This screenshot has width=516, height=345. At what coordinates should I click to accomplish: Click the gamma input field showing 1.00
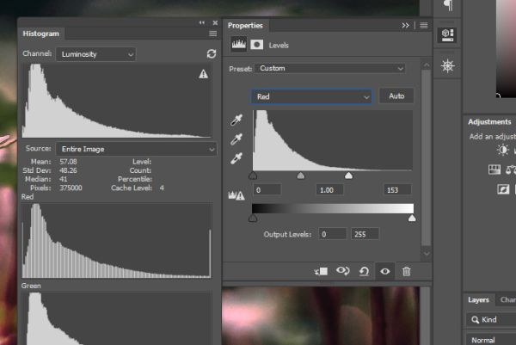(329, 190)
